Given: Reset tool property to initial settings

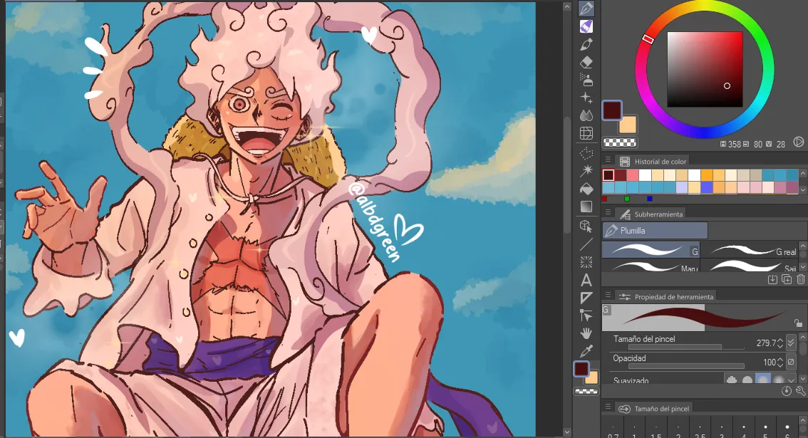Looking at the screenshot, I should (x=787, y=391).
